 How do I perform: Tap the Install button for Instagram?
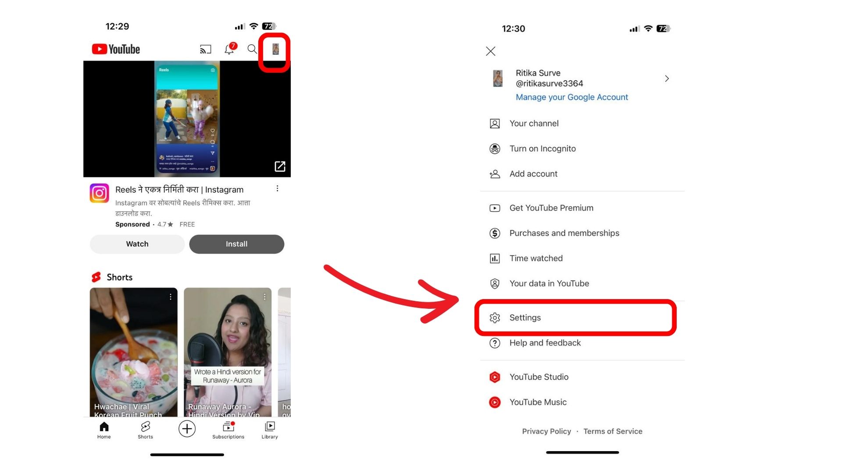(x=236, y=244)
